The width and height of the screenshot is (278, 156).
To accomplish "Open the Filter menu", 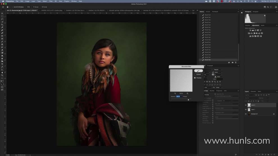I will coord(51,1).
